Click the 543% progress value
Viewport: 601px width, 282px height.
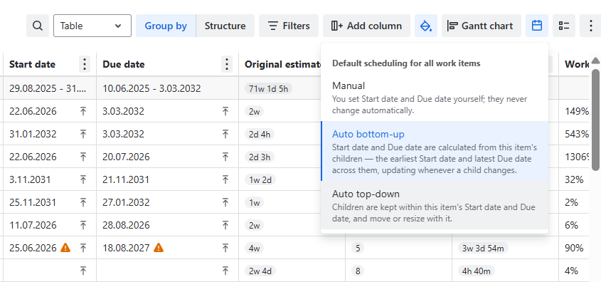tap(577, 134)
